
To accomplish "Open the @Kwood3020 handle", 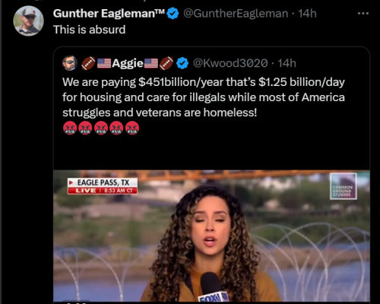I will (x=230, y=63).
